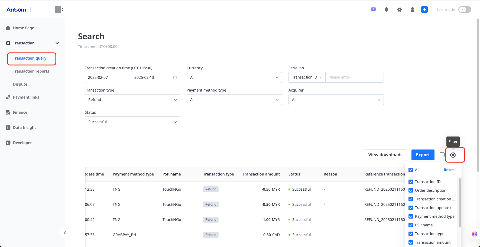Viewport: 480px width, 247px height.
Task: Click the info icon beside Export
Action: 442,155
